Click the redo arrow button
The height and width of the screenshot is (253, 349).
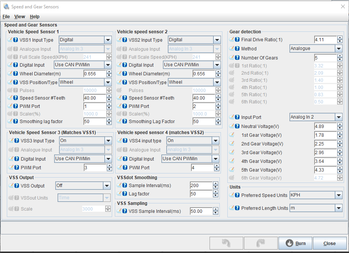click(260, 243)
